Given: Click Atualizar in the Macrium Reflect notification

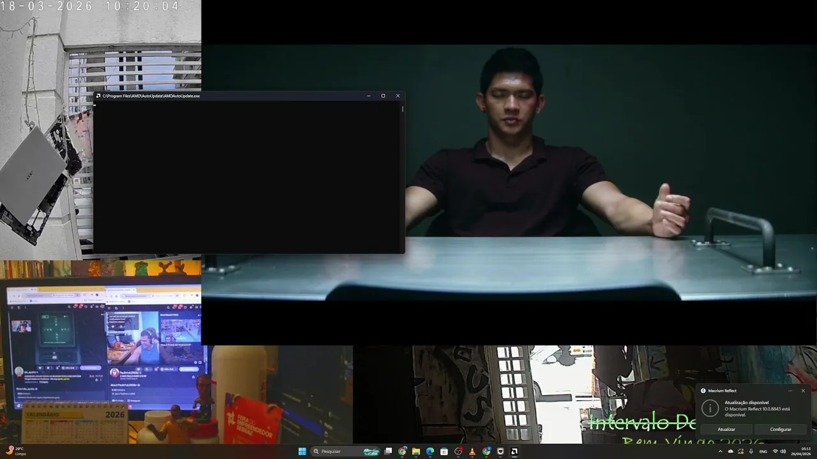Looking at the screenshot, I should (x=726, y=430).
